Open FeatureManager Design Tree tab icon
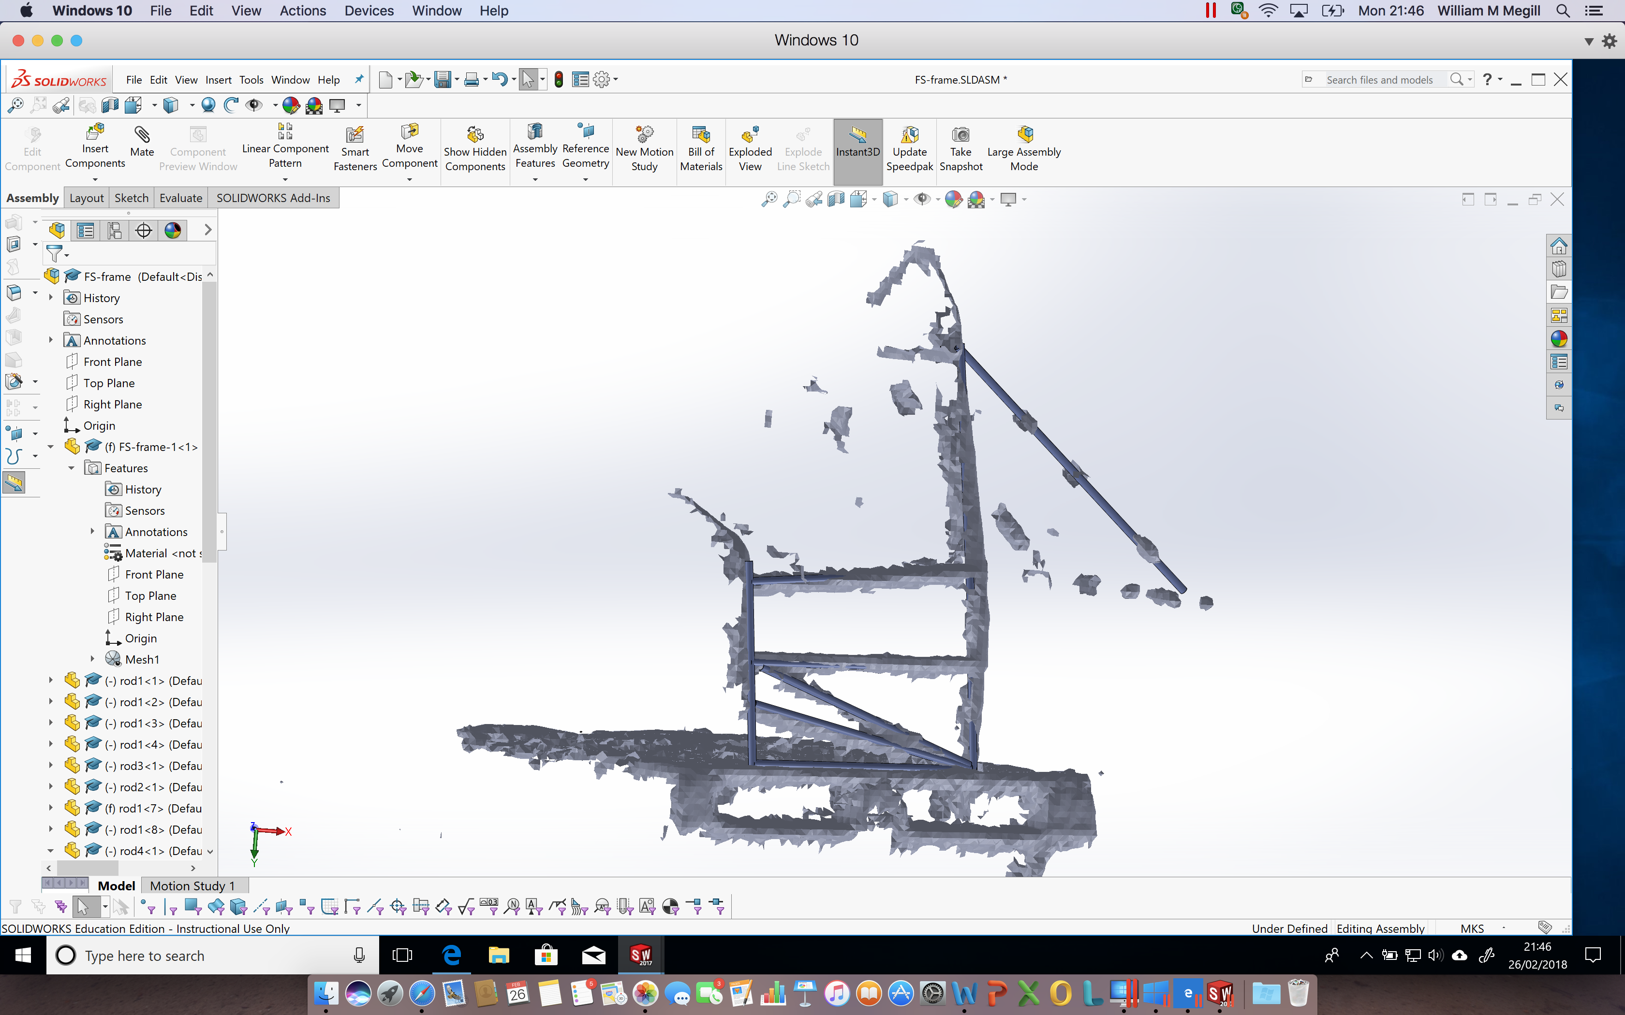Viewport: 1625px width, 1015px height. (x=57, y=230)
